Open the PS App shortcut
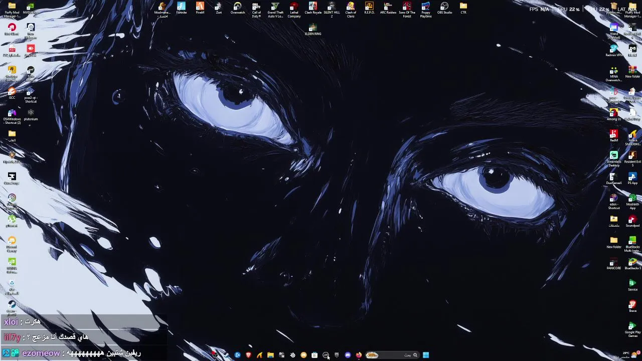 click(x=632, y=178)
